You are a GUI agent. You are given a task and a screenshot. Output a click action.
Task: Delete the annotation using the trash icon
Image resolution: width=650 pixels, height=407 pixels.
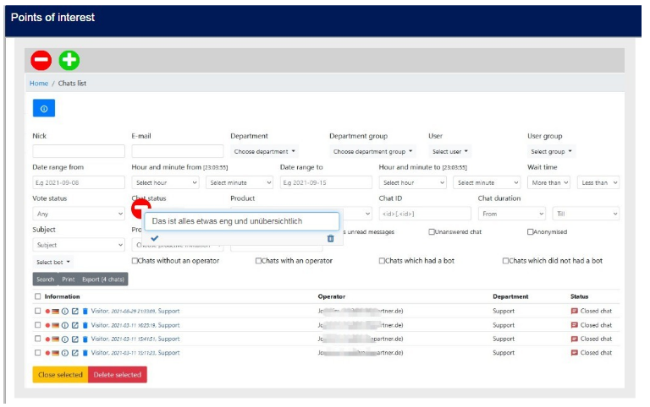click(330, 239)
